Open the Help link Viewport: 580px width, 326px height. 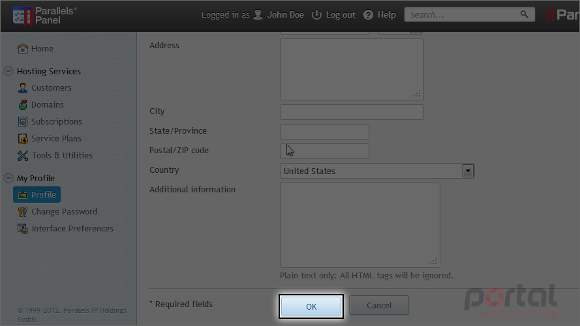[386, 15]
